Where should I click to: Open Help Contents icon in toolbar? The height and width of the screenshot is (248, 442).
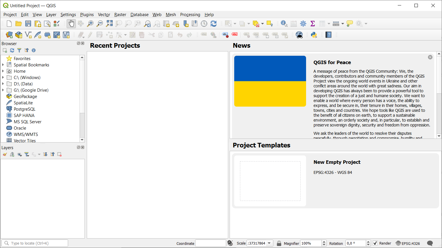pyautogui.click(x=328, y=35)
